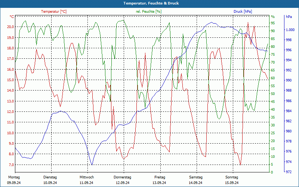The image size is (299, 187).
Task: Click the '90' humidity axis value
Action: pyautogui.click(x=273, y=31)
